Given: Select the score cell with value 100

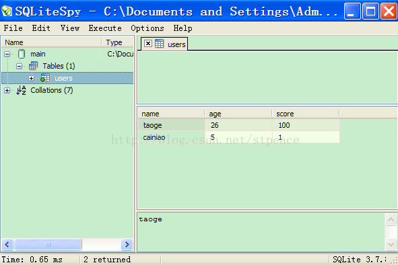Looking at the screenshot, I should [x=306, y=125].
